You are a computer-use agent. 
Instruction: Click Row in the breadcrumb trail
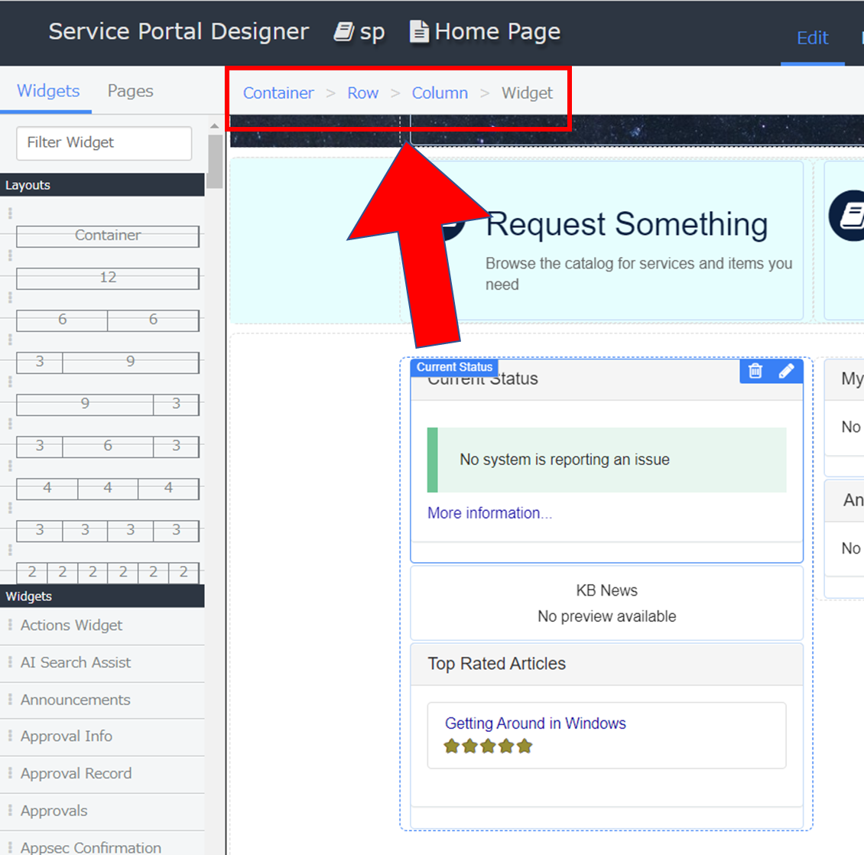click(x=362, y=93)
